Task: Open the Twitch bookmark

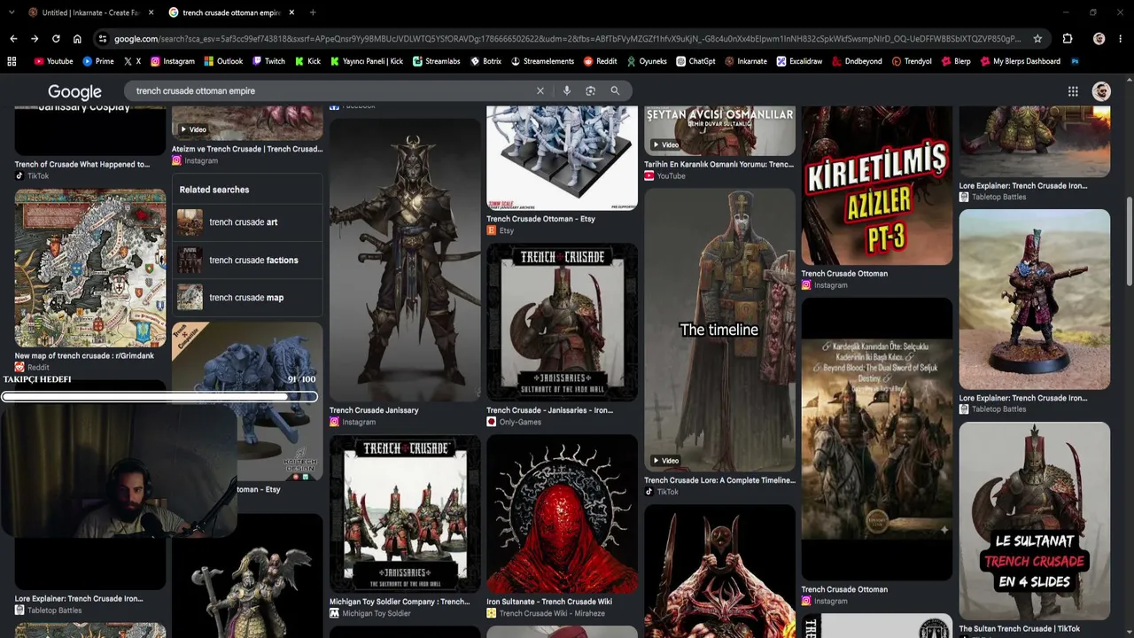Action: [x=268, y=61]
